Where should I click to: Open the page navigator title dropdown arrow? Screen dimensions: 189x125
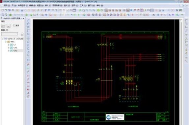tap(22, 18)
